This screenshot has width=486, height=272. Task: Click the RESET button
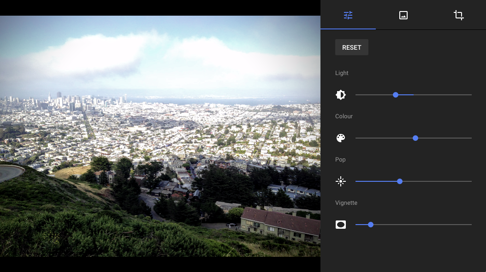pyautogui.click(x=352, y=47)
